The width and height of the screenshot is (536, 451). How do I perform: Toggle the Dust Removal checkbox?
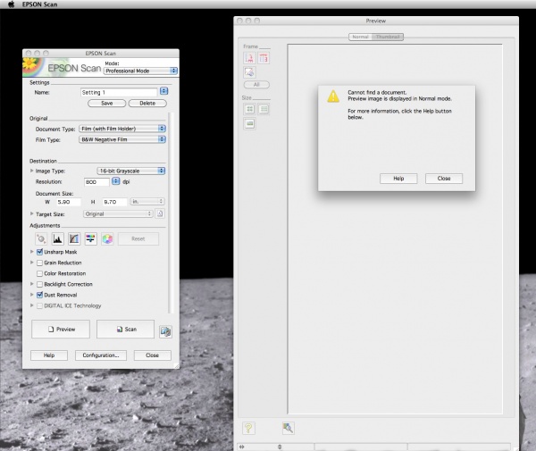pos(39,295)
